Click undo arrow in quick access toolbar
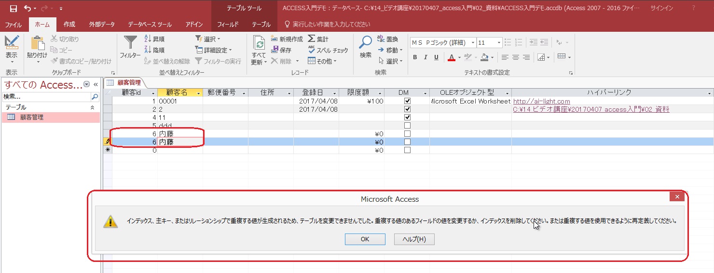This screenshot has height=273, width=714. tap(27, 8)
